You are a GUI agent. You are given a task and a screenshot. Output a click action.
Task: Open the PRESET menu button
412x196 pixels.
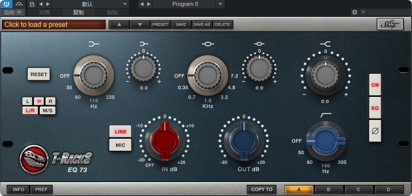[x=160, y=25]
